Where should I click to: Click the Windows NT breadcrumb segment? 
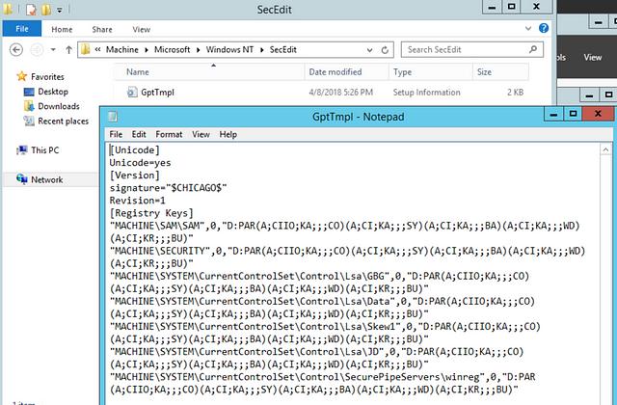[x=229, y=49]
